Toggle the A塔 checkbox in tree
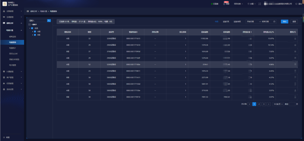This screenshot has width=304, height=141. (x=35, y=31)
